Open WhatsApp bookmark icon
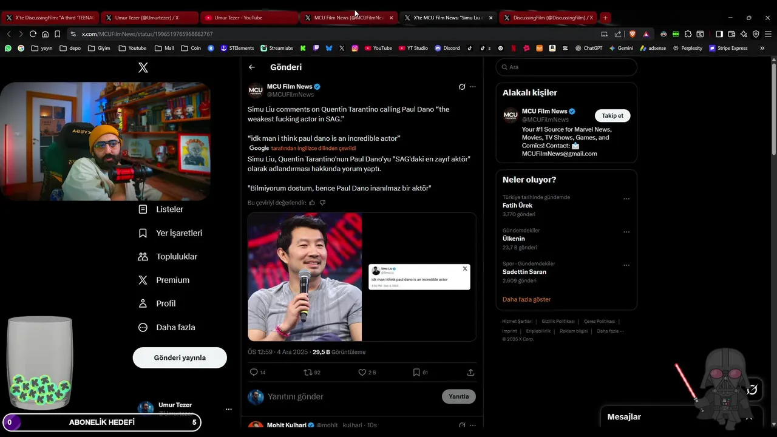The image size is (777, 437). click(8, 48)
